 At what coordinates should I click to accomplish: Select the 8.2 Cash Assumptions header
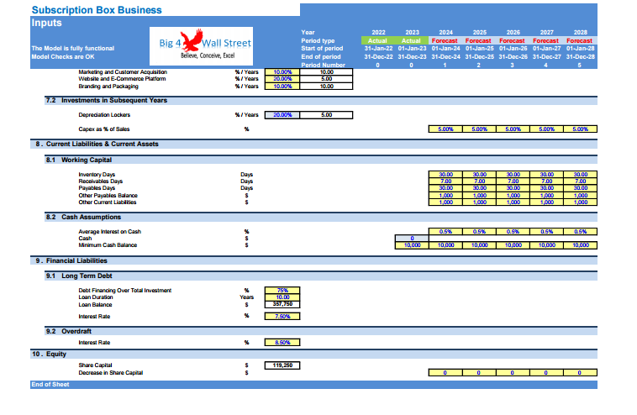pyautogui.click(x=321, y=218)
